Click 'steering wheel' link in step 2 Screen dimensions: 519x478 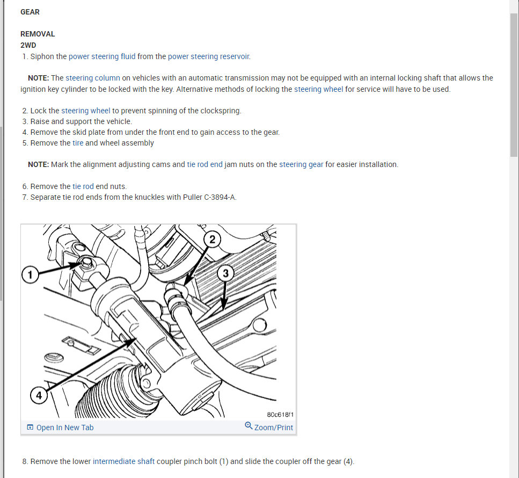click(x=86, y=111)
